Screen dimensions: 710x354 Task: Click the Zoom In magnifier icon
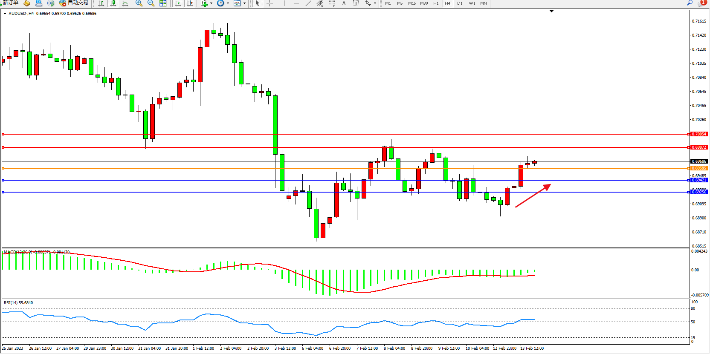click(x=139, y=3)
